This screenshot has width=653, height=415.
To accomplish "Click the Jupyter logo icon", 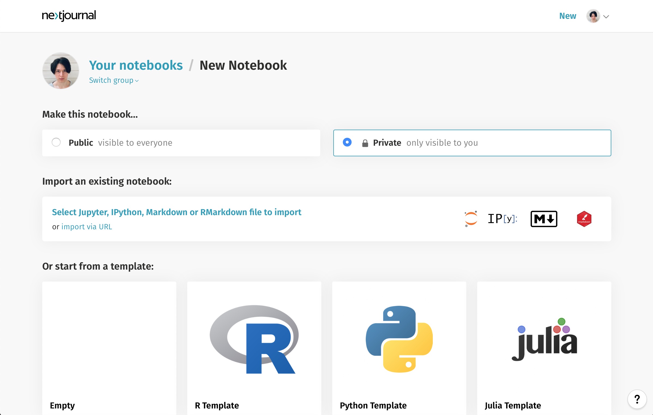I will [471, 219].
